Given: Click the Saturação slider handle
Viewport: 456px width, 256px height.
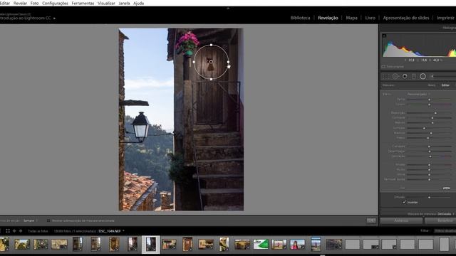Looking at the screenshot, I should coord(430,156).
